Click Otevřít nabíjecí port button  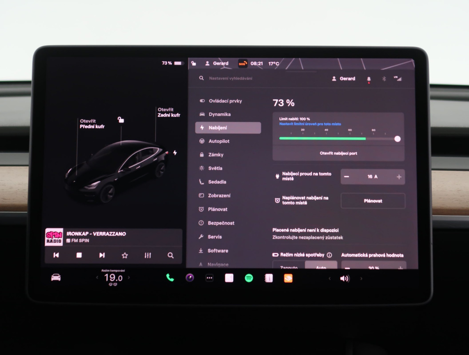[338, 153]
